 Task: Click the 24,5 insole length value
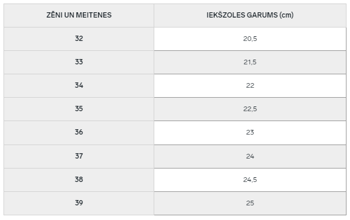250,180
